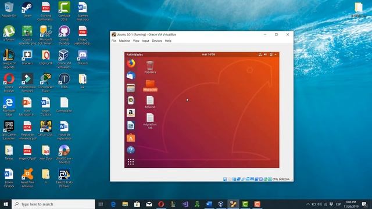The image size is (372, 209).
Task: Show applications grid in Ubuntu dock
Action: [131, 162]
